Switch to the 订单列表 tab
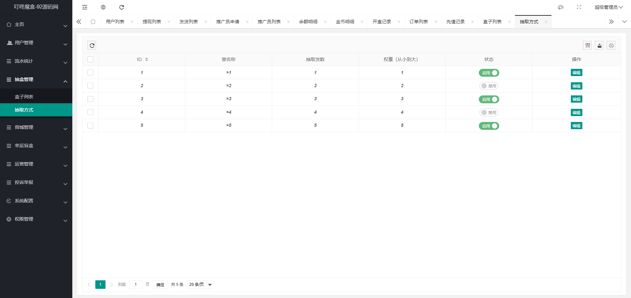631x298 pixels. pos(419,22)
